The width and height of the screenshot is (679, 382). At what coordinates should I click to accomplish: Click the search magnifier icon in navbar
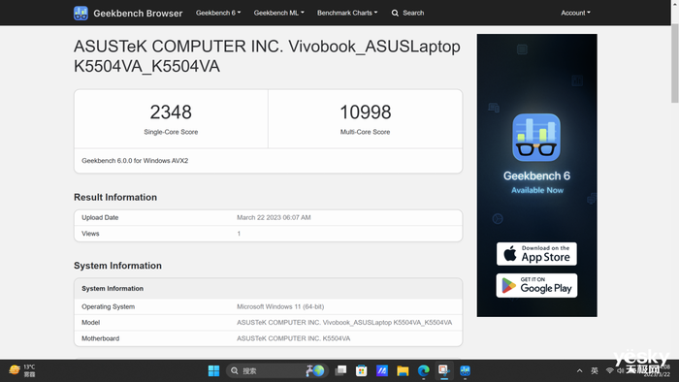395,13
